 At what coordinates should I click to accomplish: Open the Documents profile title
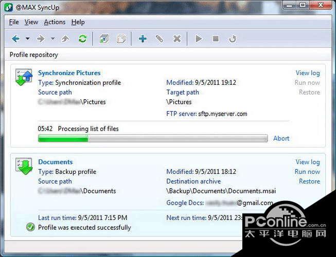coord(56,162)
